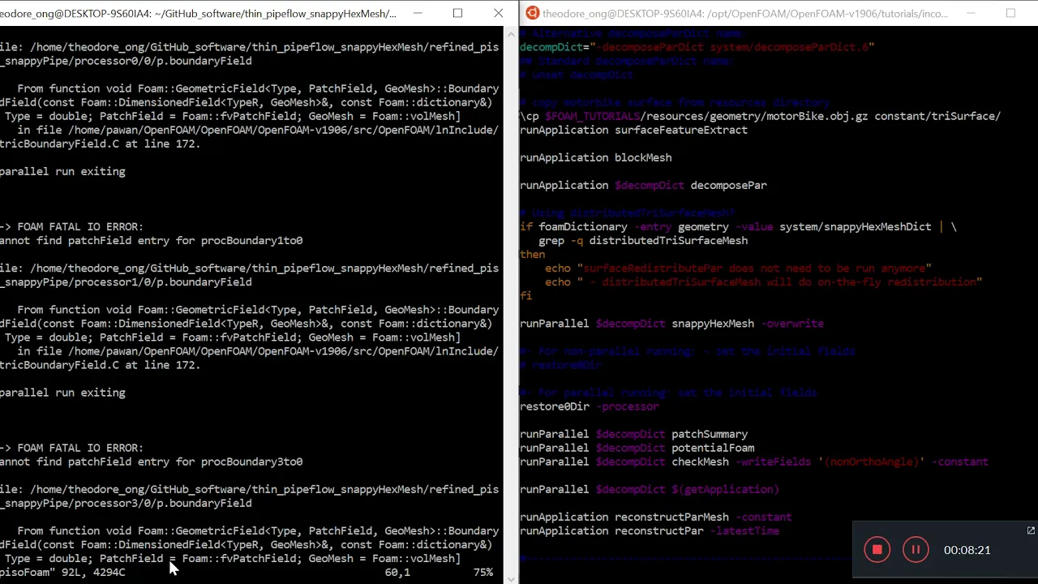Click 'runParallel $decompDict snappyHexMesh -overwrite' line

click(x=671, y=324)
